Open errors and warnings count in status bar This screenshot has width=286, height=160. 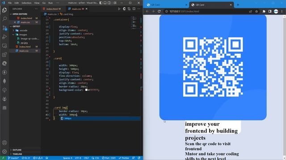[x=38, y=158]
